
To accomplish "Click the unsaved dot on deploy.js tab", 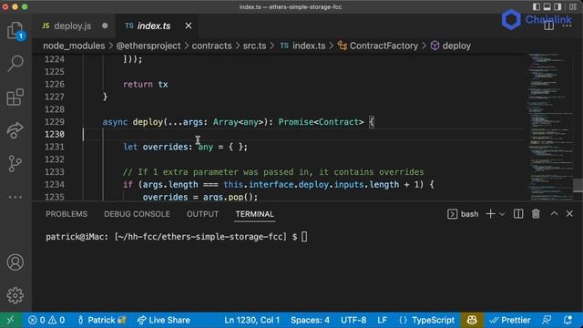I will [105, 26].
